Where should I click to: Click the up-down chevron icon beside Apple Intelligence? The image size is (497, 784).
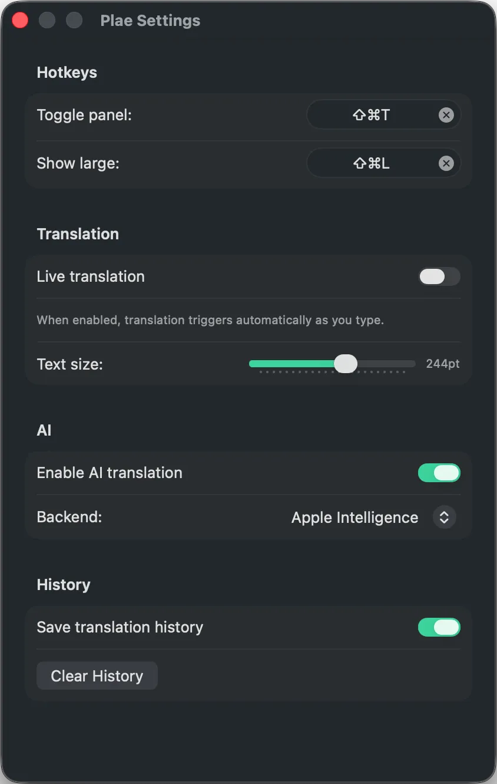point(445,517)
